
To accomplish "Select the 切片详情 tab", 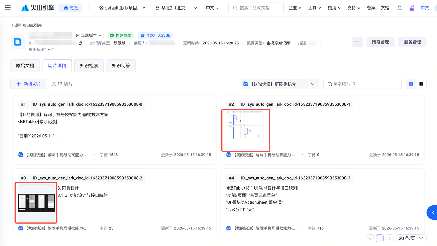I will click(x=57, y=66).
